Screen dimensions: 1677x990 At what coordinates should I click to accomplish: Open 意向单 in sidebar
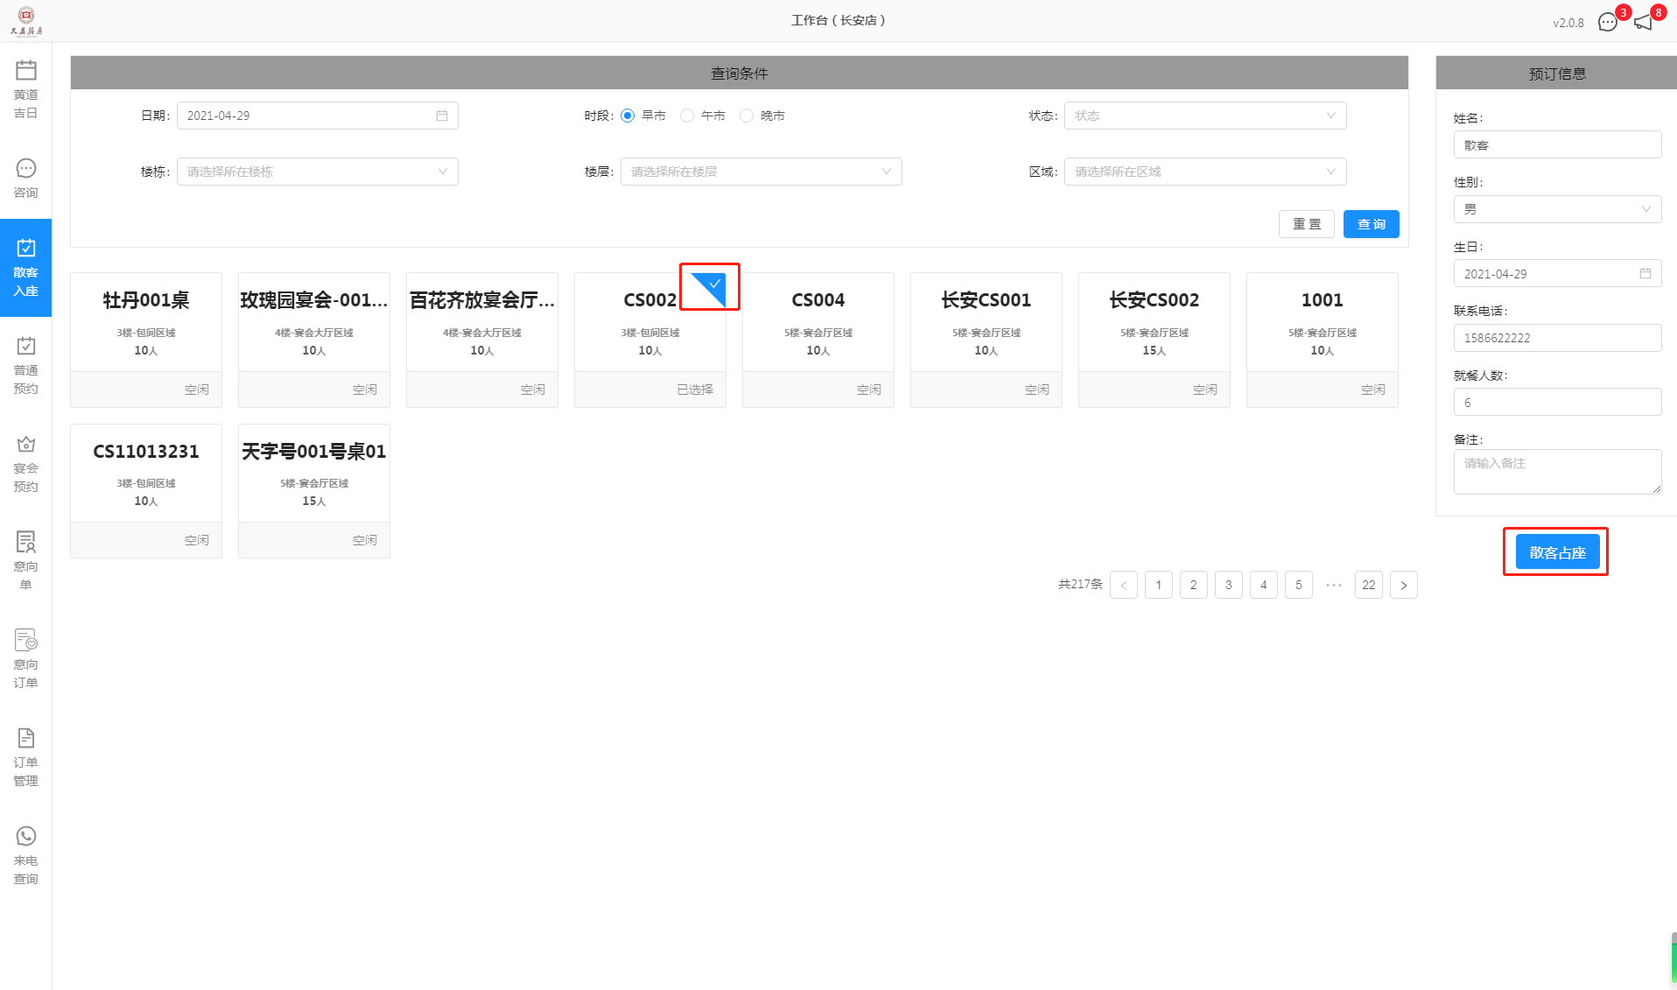tap(25, 560)
